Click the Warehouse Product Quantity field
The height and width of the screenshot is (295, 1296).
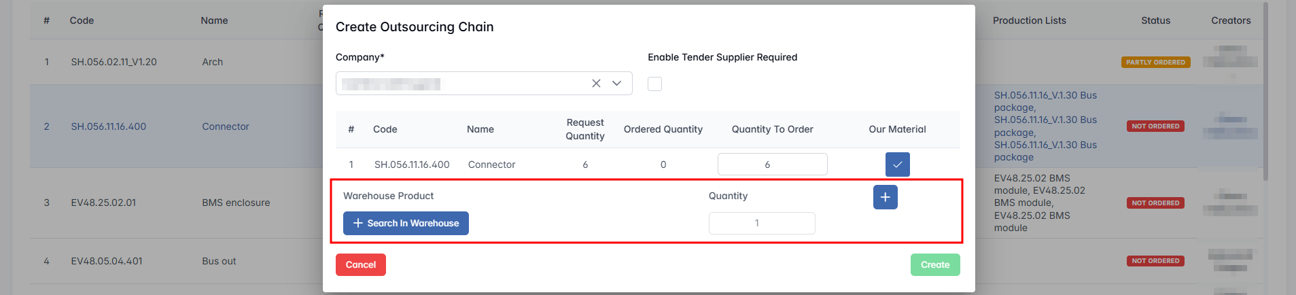tap(761, 223)
